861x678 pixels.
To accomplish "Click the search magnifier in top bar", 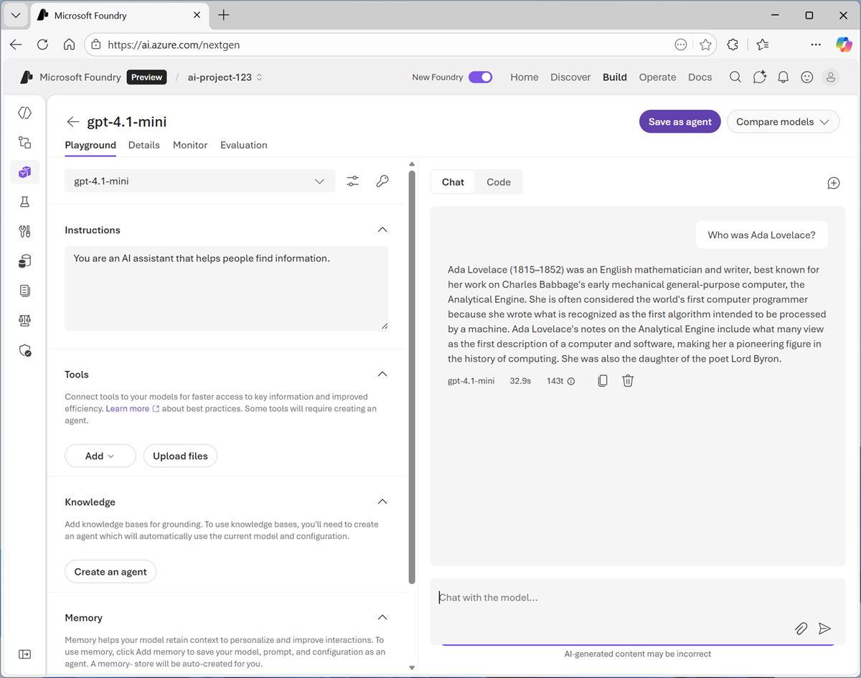I will tap(735, 77).
